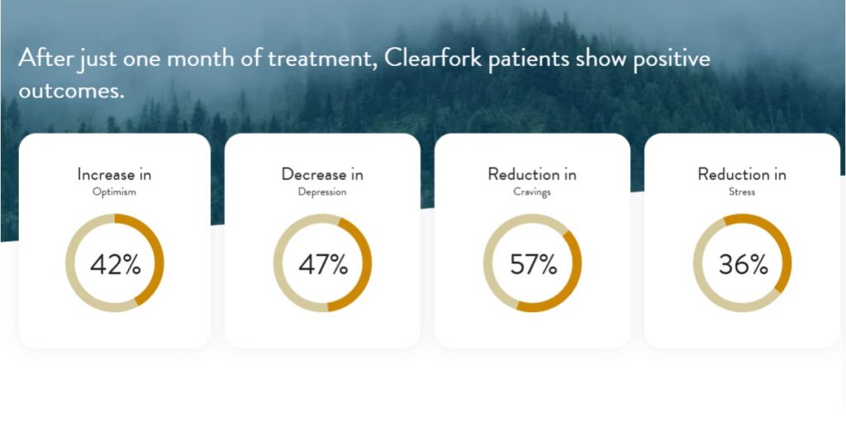Image resolution: width=846 pixels, height=431 pixels.
Task: Select the 42% number text
Action: (116, 265)
